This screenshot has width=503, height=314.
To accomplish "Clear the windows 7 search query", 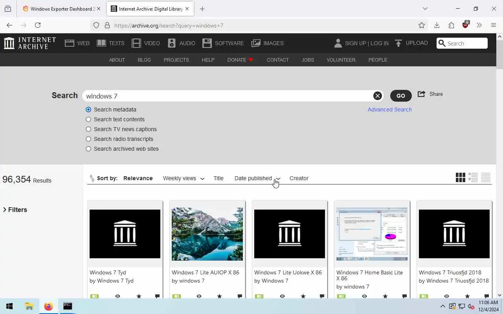I will pyautogui.click(x=377, y=96).
